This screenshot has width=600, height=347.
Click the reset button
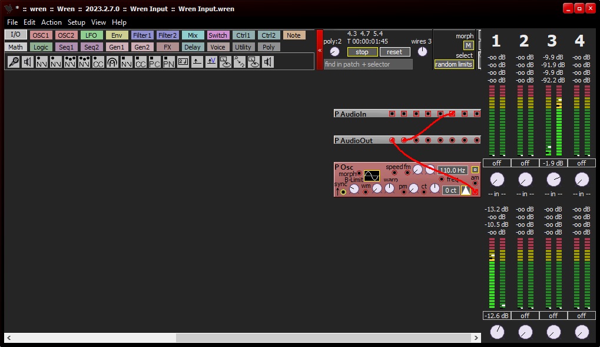coord(395,52)
